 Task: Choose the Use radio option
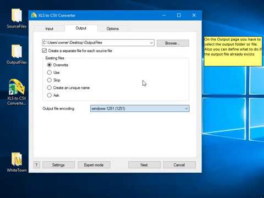pos(53,73)
